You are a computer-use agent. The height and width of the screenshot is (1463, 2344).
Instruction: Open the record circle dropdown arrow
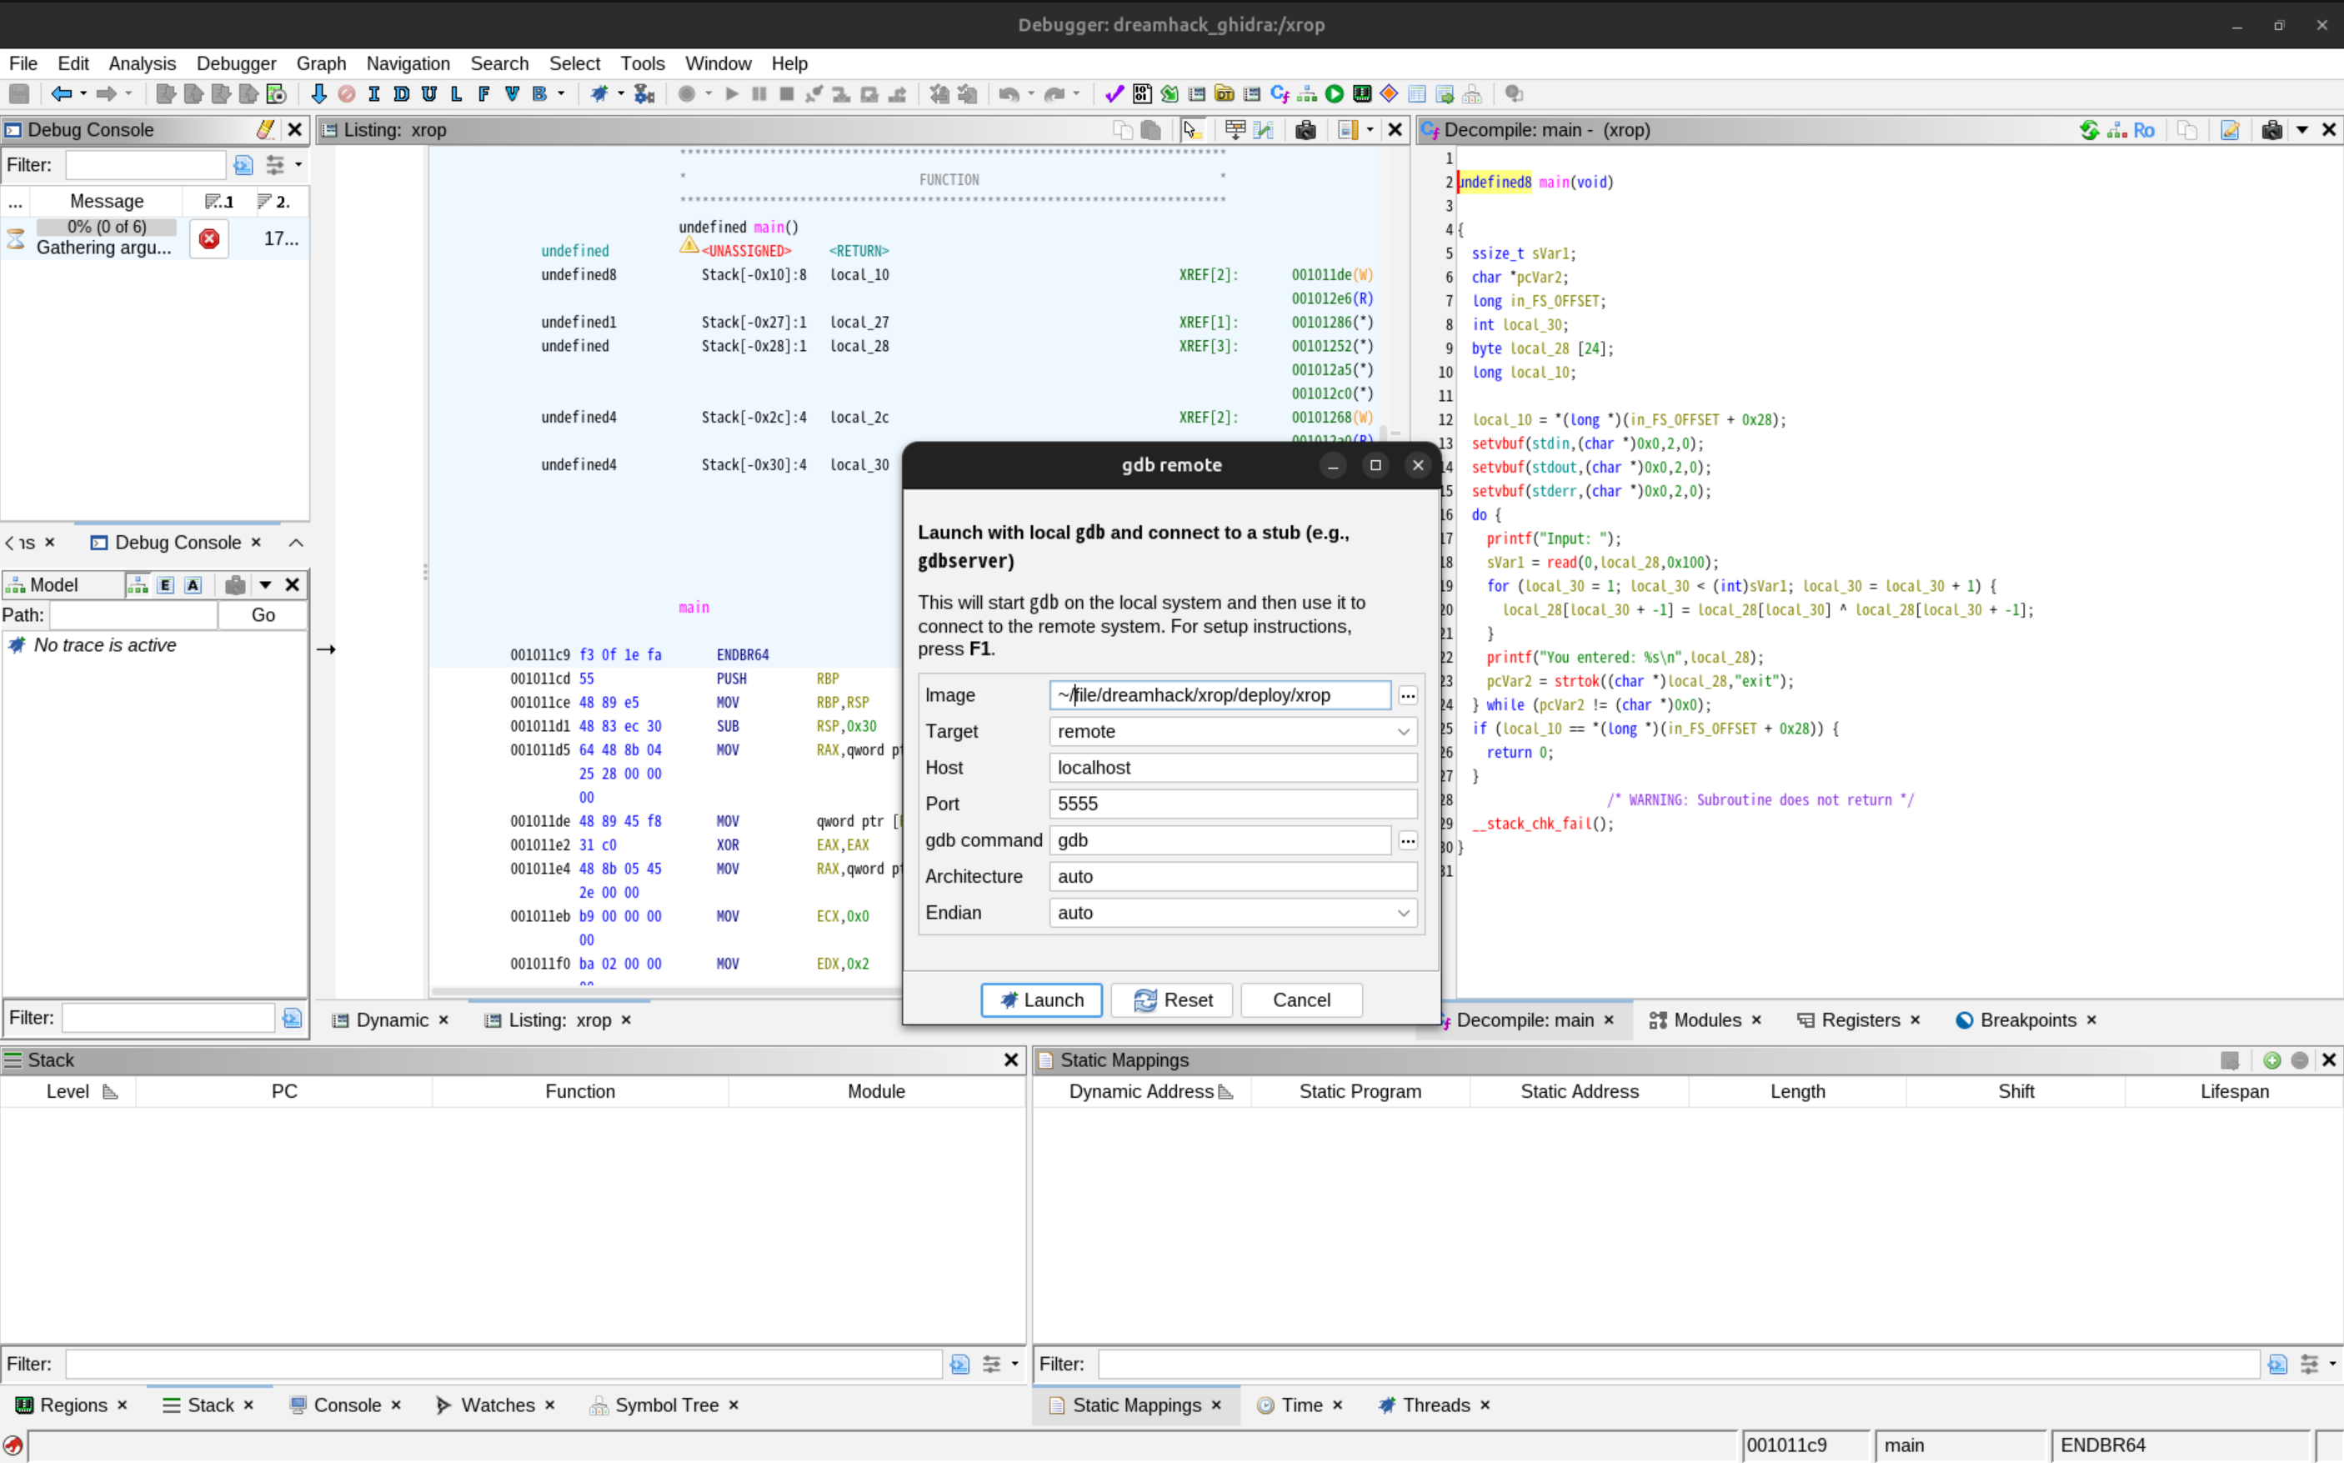pos(709,94)
